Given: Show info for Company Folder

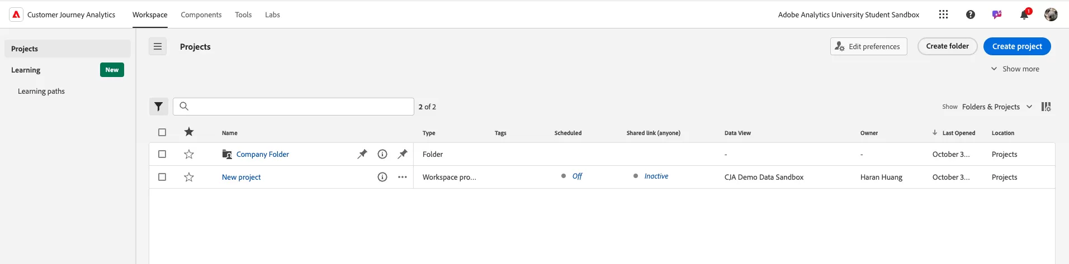Looking at the screenshot, I should 382,154.
